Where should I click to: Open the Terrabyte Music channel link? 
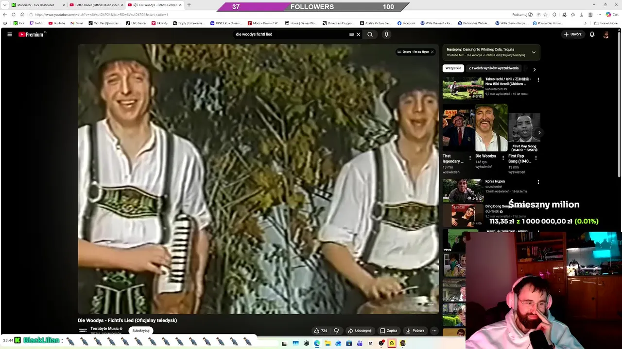pos(104,329)
